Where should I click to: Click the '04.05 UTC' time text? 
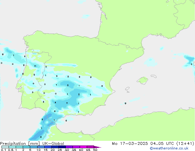tap(162, 144)
